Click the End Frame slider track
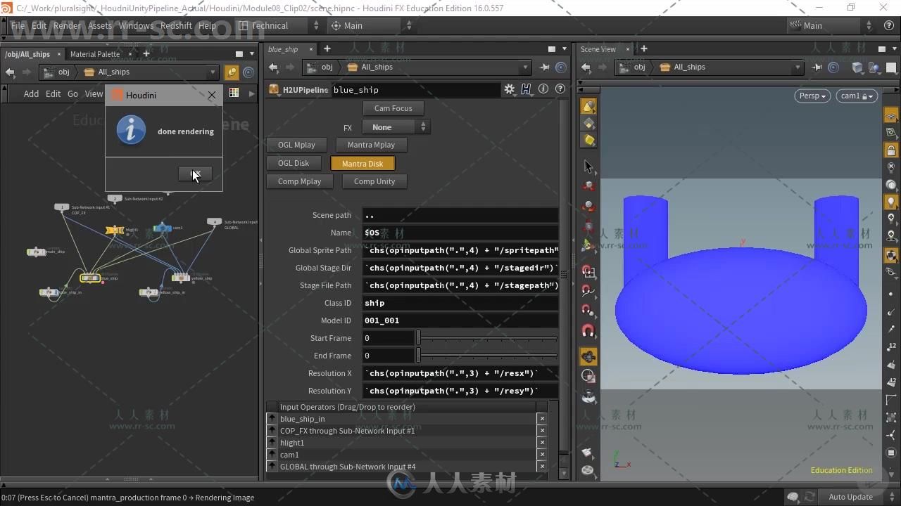 point(487,356)
